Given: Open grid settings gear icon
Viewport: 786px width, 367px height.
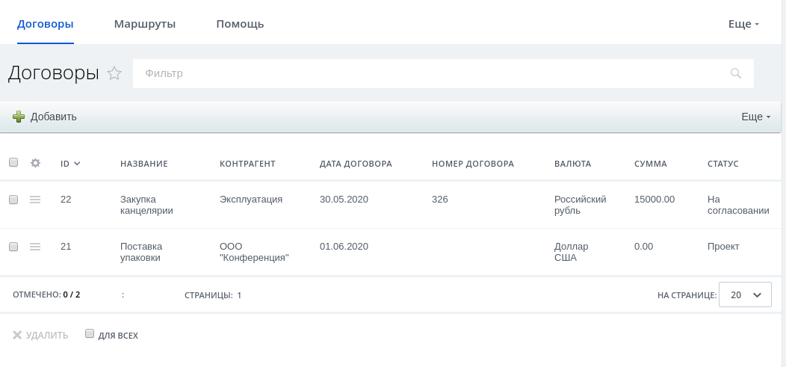Looking at the screenshot, I should tap(35, 163).
